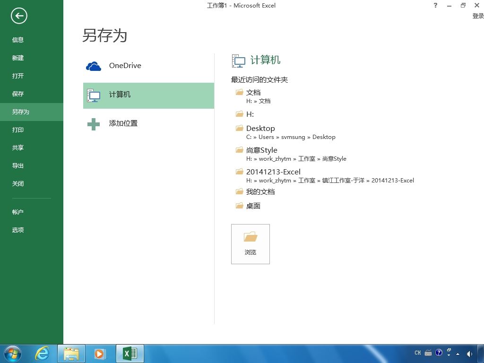Click the folder icon for Desktop
Viewport: 484px width, 363px height.
point(239,128)
